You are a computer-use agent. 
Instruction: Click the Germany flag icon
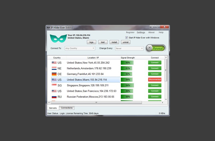(x=54, y=74)
